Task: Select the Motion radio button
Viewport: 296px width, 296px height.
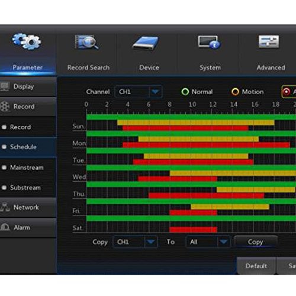Action: tap(235, 92)
